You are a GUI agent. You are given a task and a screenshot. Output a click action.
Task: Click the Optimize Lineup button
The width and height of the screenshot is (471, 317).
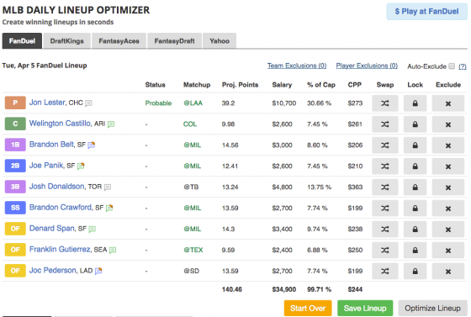(432, 309)
